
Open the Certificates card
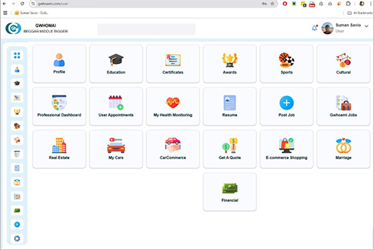click(x=173, y=64)
